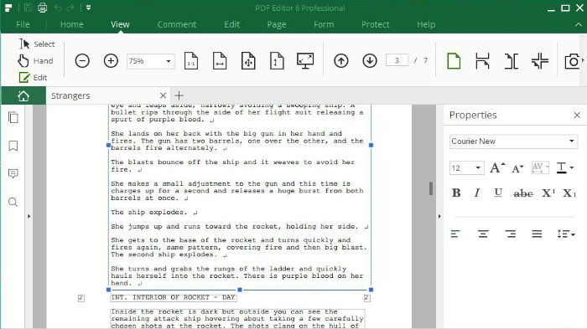Add a new document tab

pyautogui.click(x=179, y=95)
